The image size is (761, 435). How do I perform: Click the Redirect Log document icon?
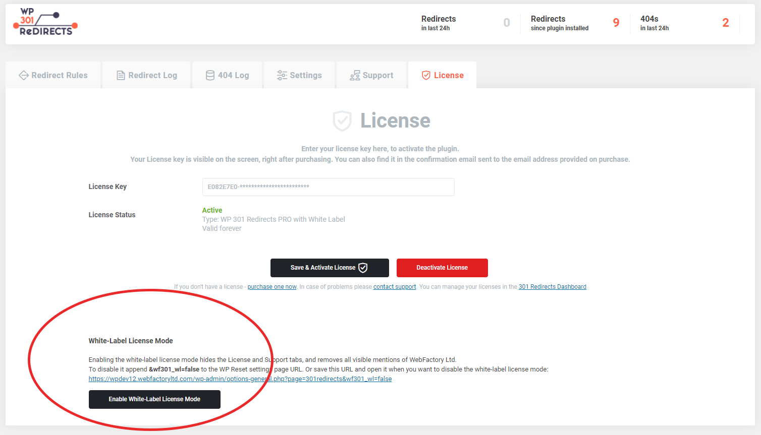click(121, 76)
